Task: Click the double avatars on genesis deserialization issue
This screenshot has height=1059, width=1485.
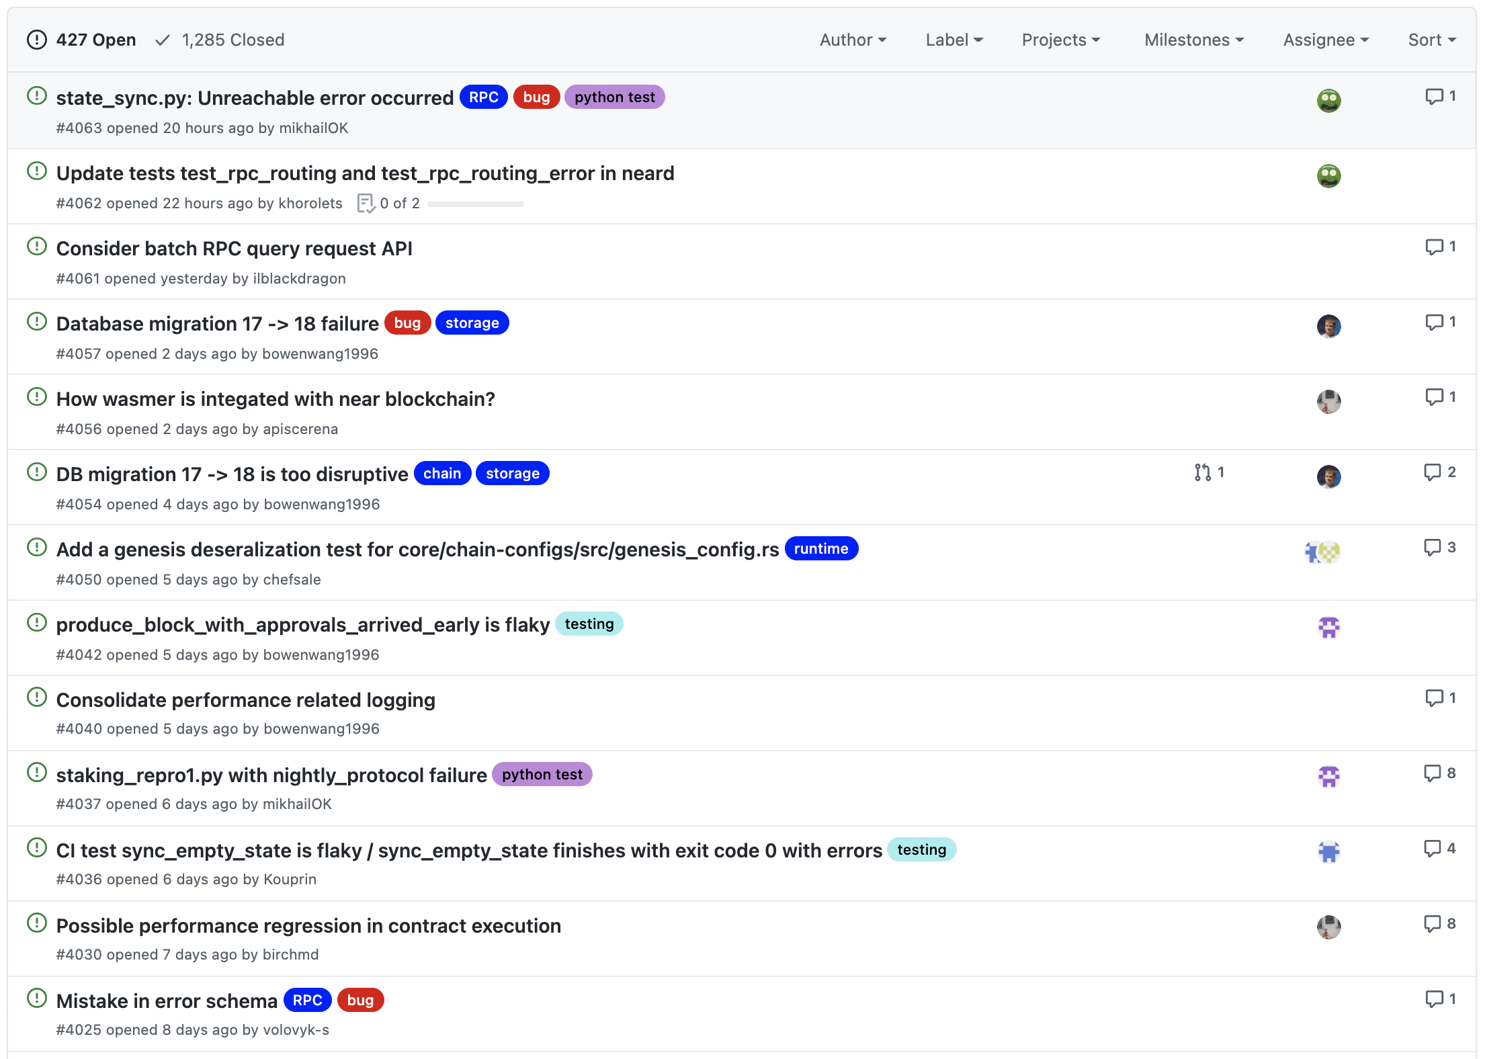Action: pos(1322,552)
